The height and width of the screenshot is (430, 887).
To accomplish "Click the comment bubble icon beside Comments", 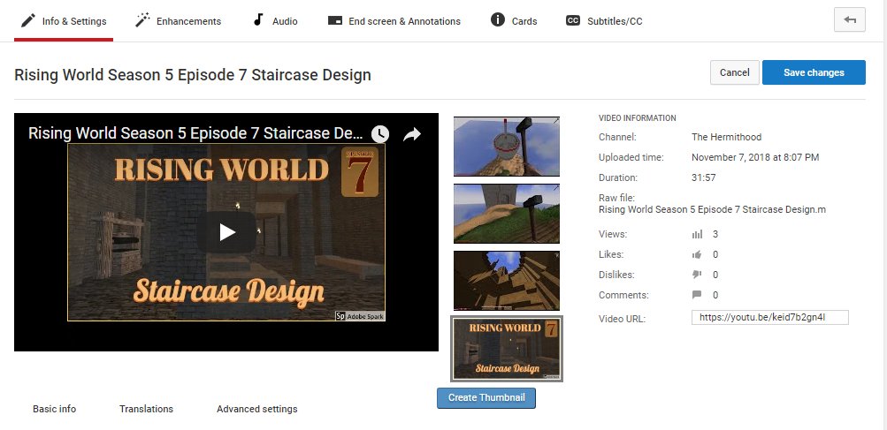I will (697, 295).
